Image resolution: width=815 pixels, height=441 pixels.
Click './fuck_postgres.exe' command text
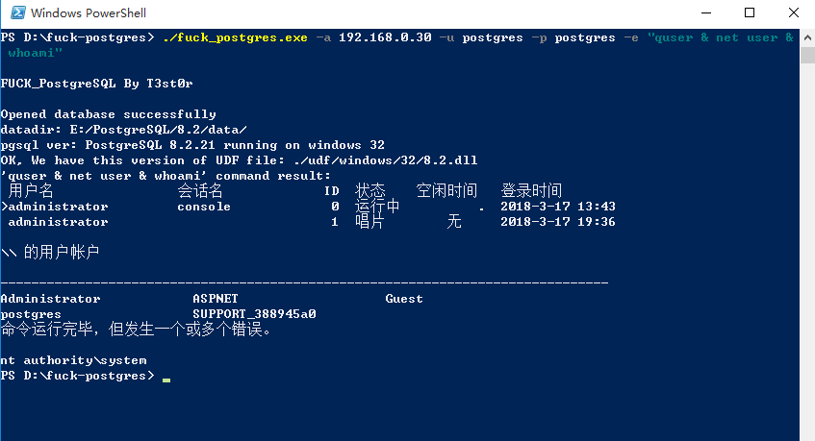pos(235,37)
